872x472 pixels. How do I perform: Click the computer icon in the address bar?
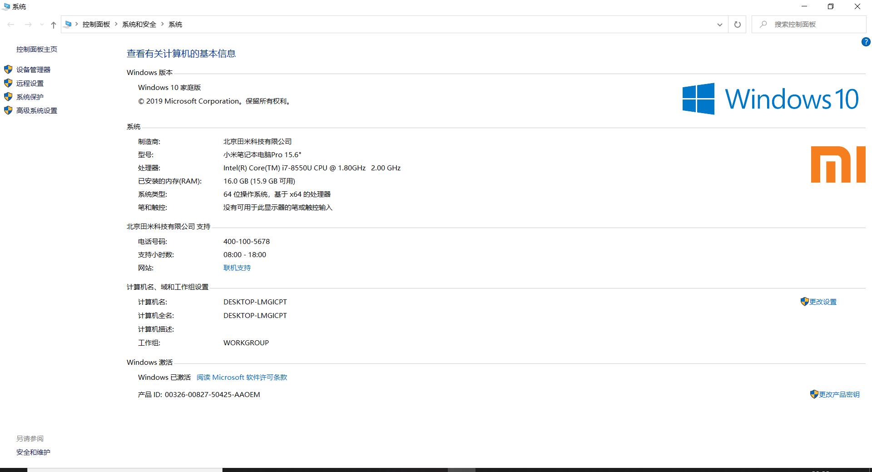68,24
